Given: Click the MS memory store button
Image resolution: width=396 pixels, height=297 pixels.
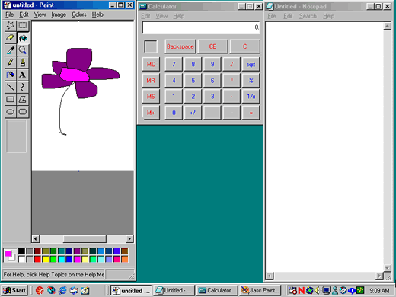Looking at the screenshot, I should point(151,97).
